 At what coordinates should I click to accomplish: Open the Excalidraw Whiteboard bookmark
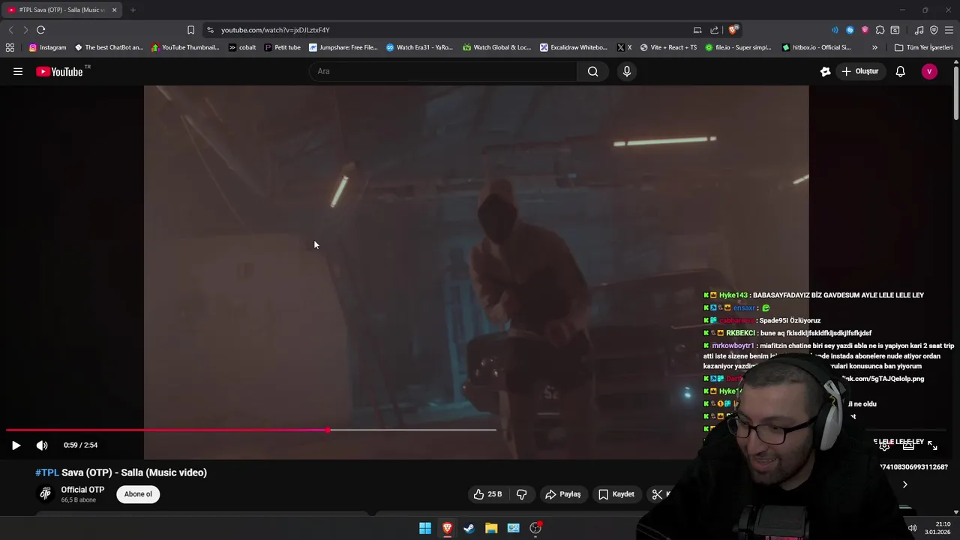[574, 47]
